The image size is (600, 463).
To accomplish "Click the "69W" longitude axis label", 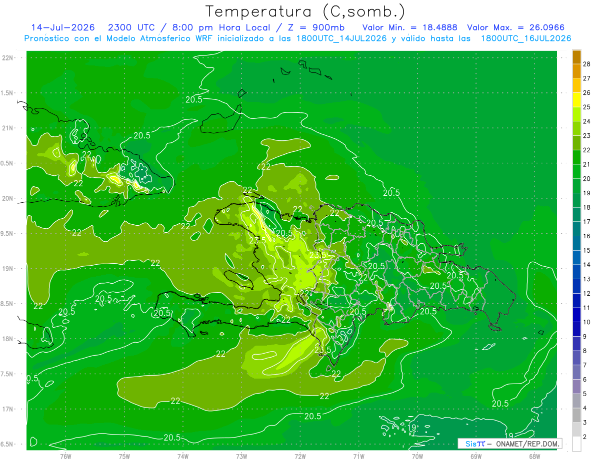I will 476,456.
